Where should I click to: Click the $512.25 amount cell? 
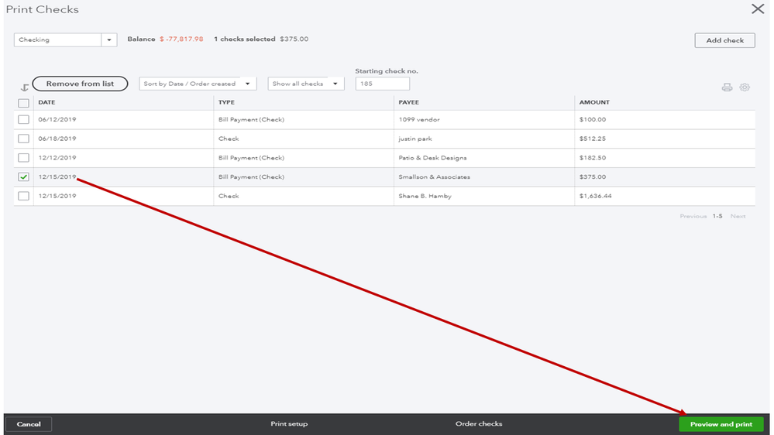[593, 139]
